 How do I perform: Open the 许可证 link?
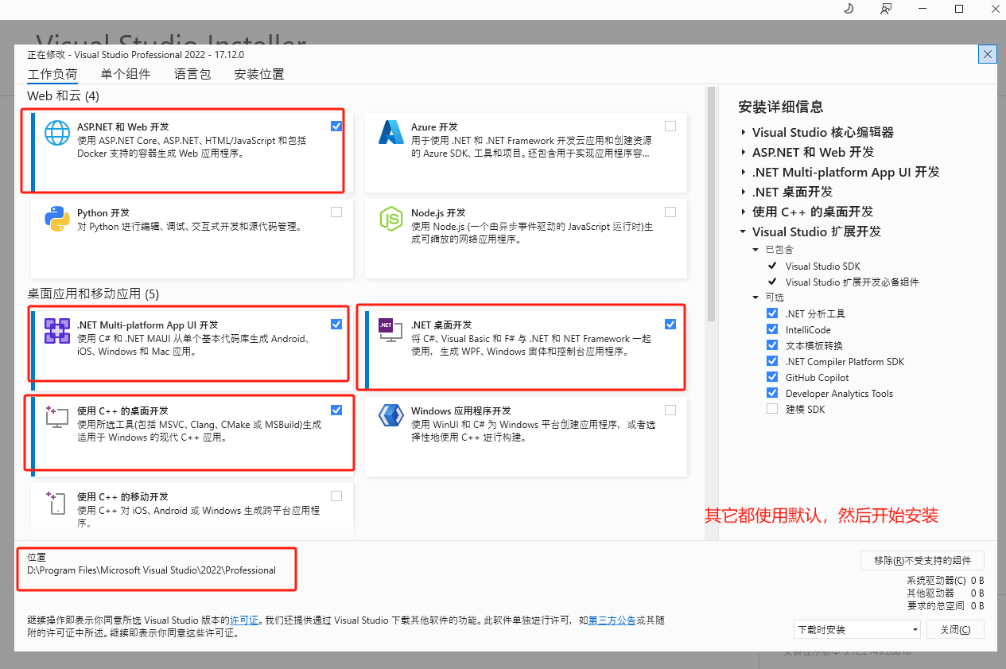(245, 620)
